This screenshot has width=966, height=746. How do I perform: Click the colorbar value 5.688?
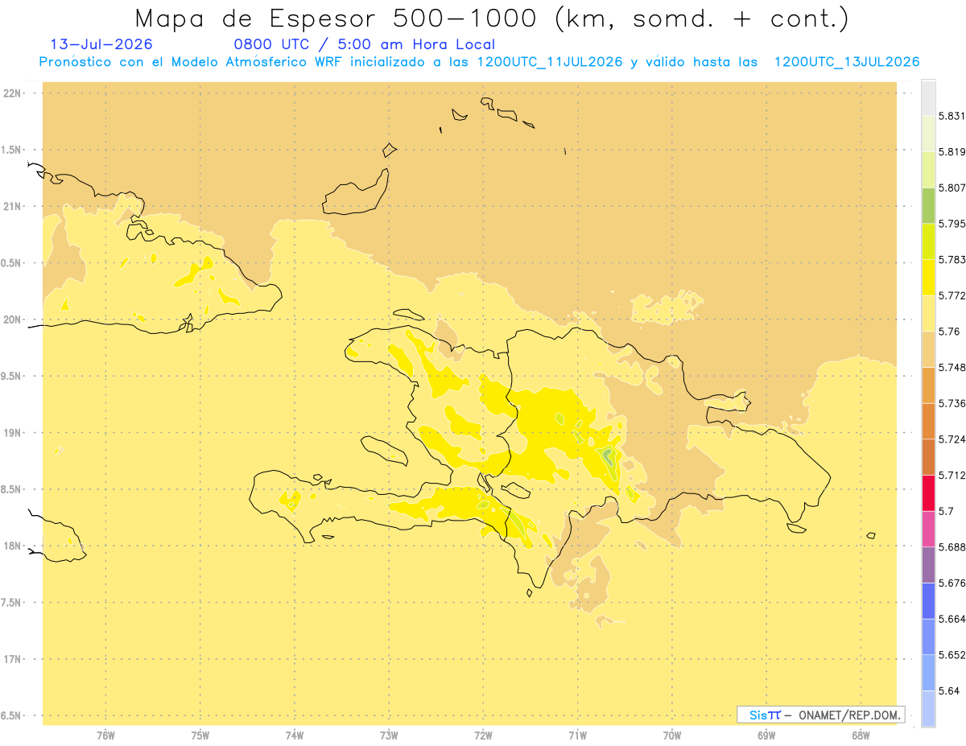[x=952, y=547]
